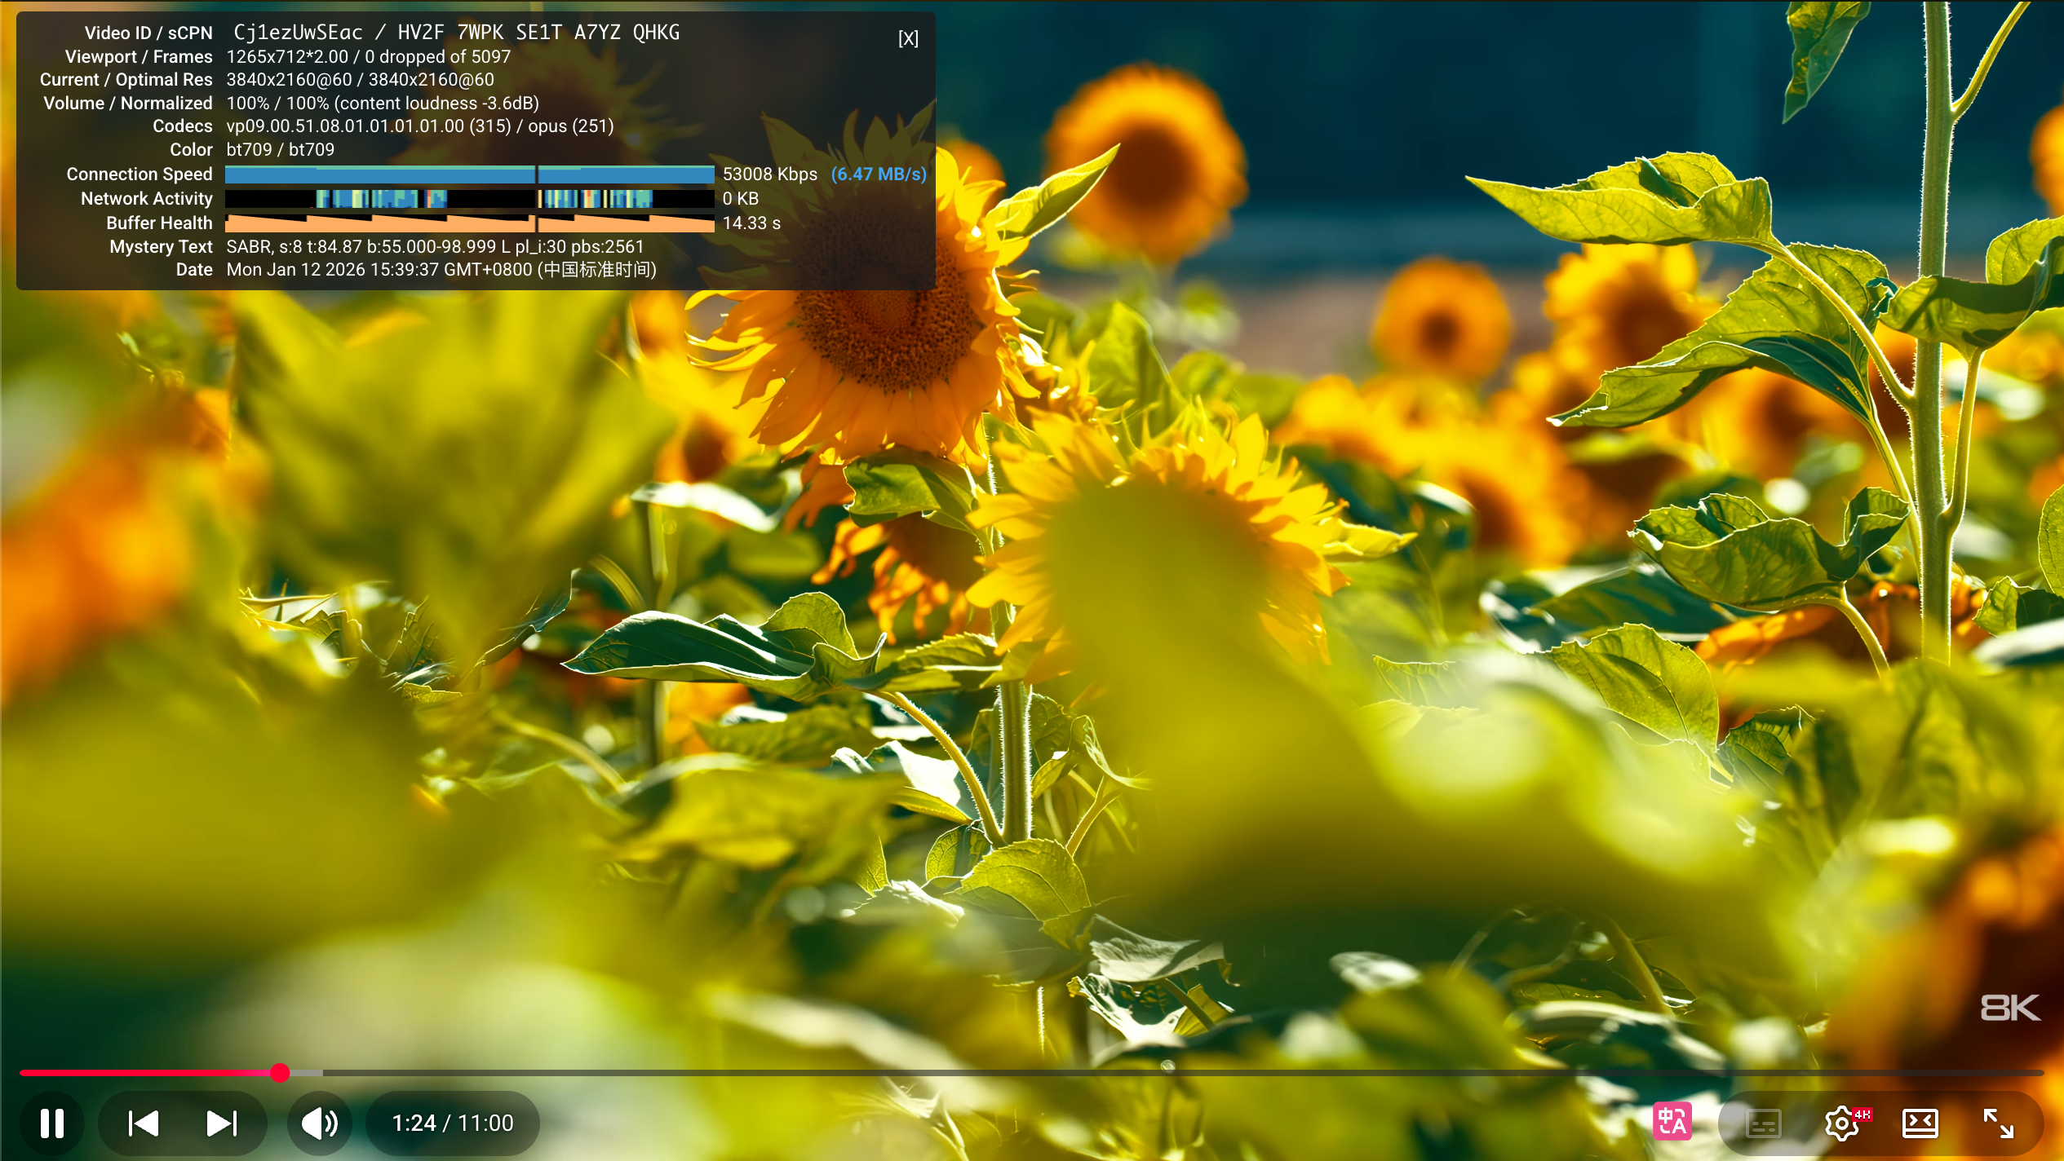Viewport: 2064px width, 1161px height.
Task: Skip to the next video
Action: click(221, 1123)
